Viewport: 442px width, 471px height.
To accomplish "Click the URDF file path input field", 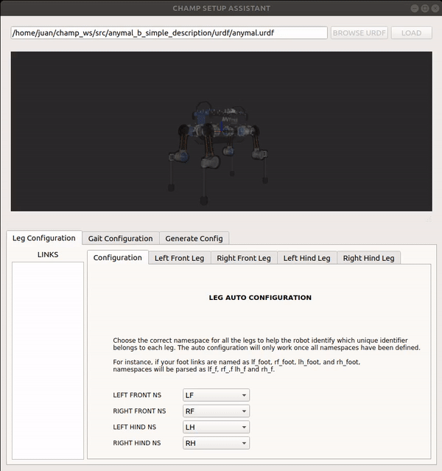I will coord(169,32).
